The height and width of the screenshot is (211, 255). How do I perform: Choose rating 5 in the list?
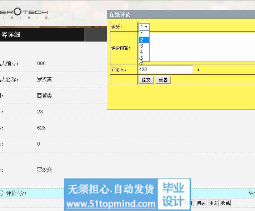(144, 58)
